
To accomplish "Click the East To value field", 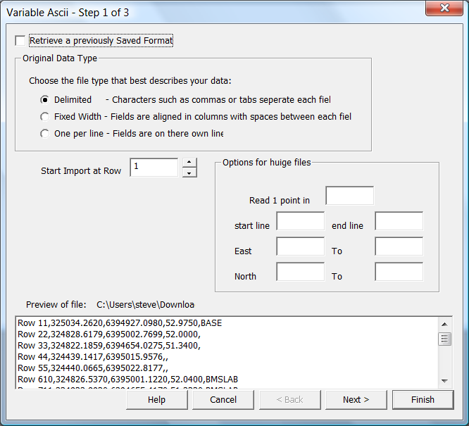I will click(x=399, y=246).
